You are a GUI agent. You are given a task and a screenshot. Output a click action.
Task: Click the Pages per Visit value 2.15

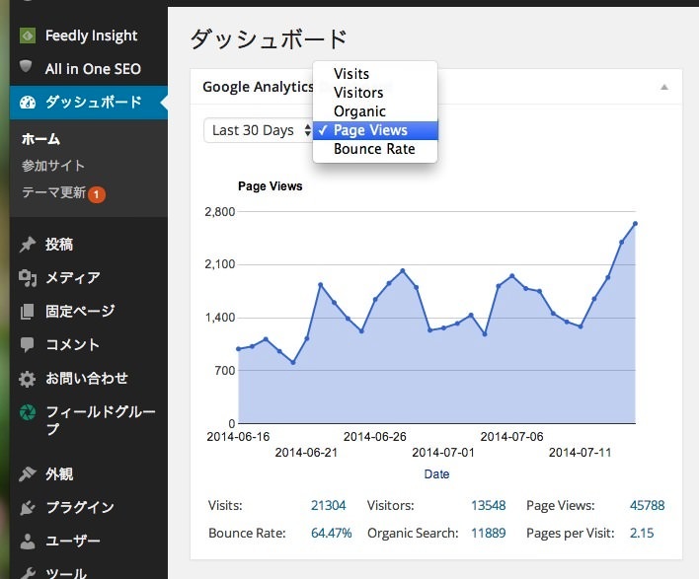642,533
